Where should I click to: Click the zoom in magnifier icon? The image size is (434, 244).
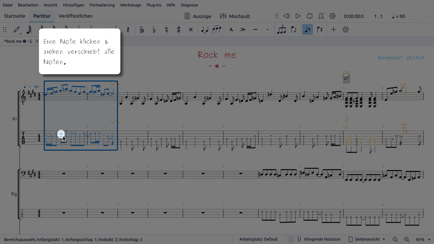click(407, 239)
